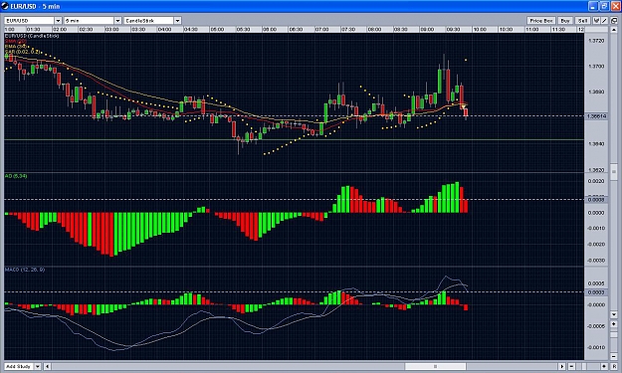Viewport: 622px width, 373px height.
Task: Click the AO current value marker on axis
Action: [596, 199]
